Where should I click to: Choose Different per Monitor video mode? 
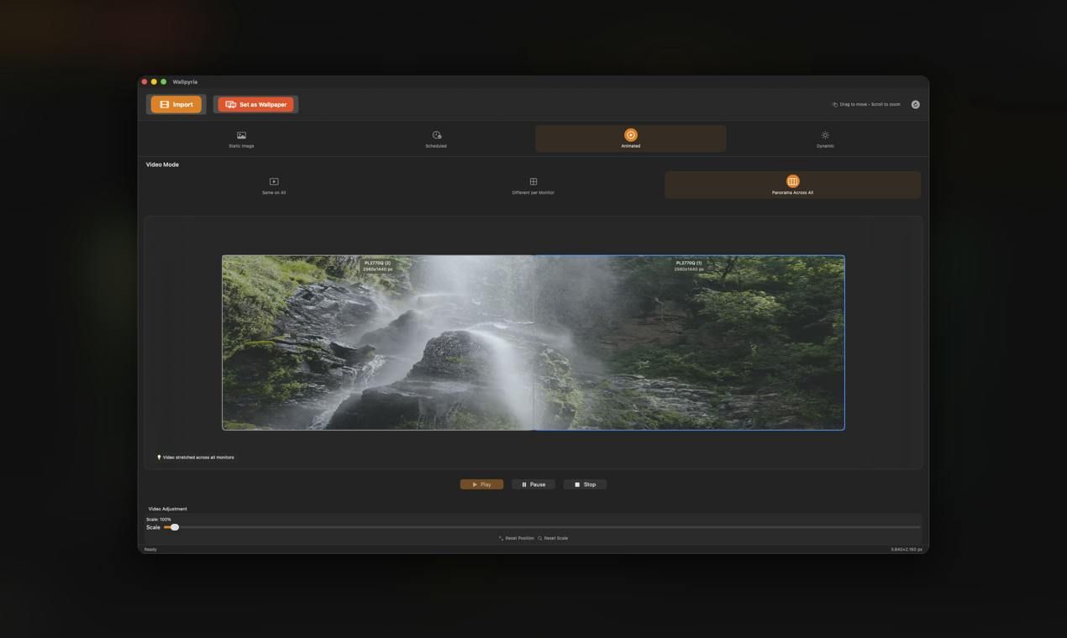[533, 186]
